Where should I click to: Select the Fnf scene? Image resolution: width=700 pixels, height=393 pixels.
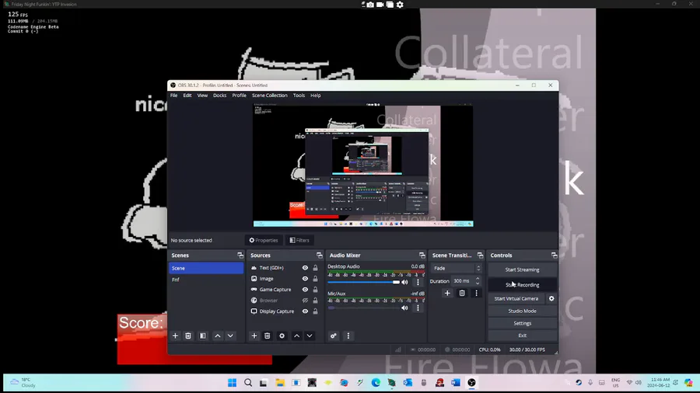[206, 280]
